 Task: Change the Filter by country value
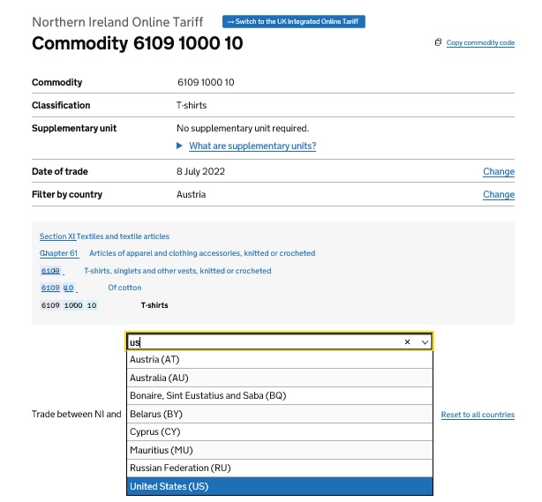tap(498, 195)
